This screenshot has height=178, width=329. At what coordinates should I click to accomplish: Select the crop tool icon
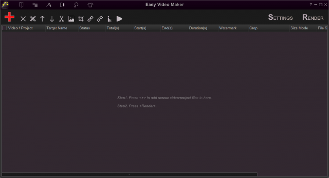(81, 19)
